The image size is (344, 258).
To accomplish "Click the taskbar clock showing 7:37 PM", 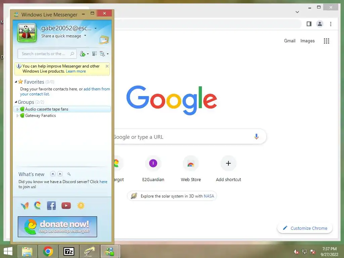I will (329, 252).
